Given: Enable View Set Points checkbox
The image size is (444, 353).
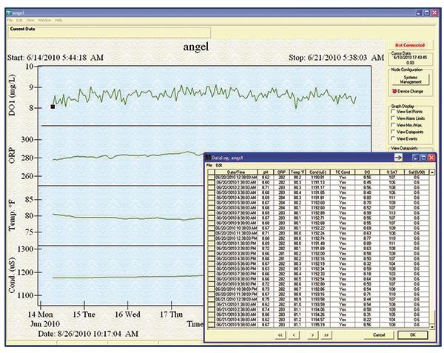Looking at the screenshot, I should (393, 112).
